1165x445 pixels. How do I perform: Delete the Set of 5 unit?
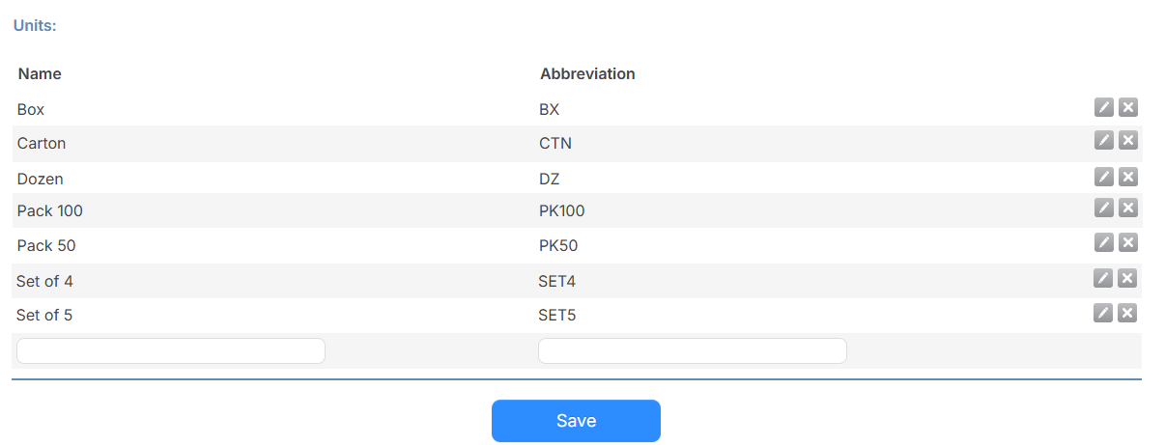click(1126, 313)
